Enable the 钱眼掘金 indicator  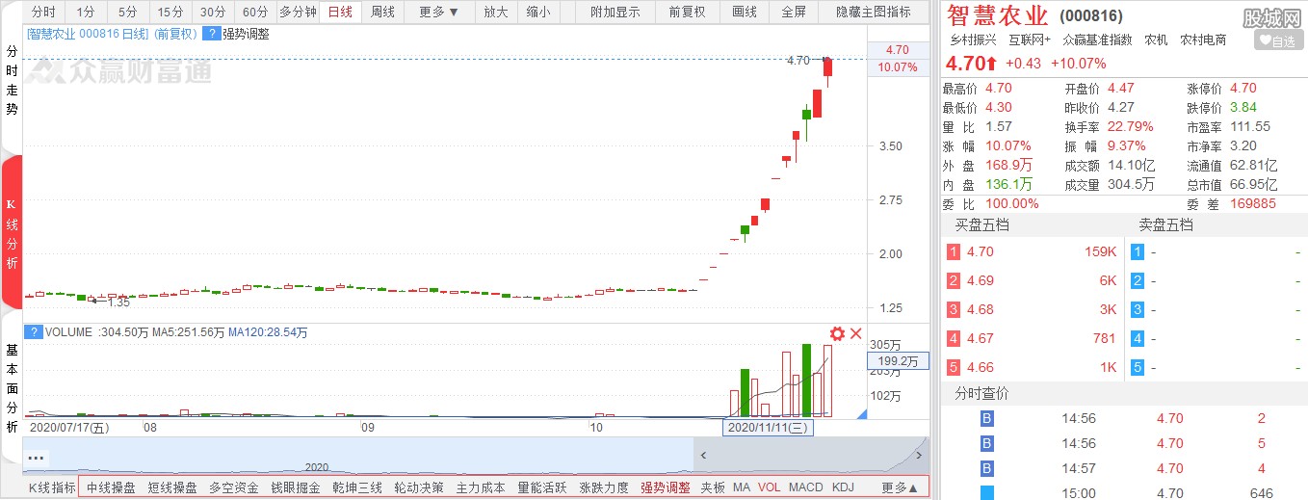(296, 487)
